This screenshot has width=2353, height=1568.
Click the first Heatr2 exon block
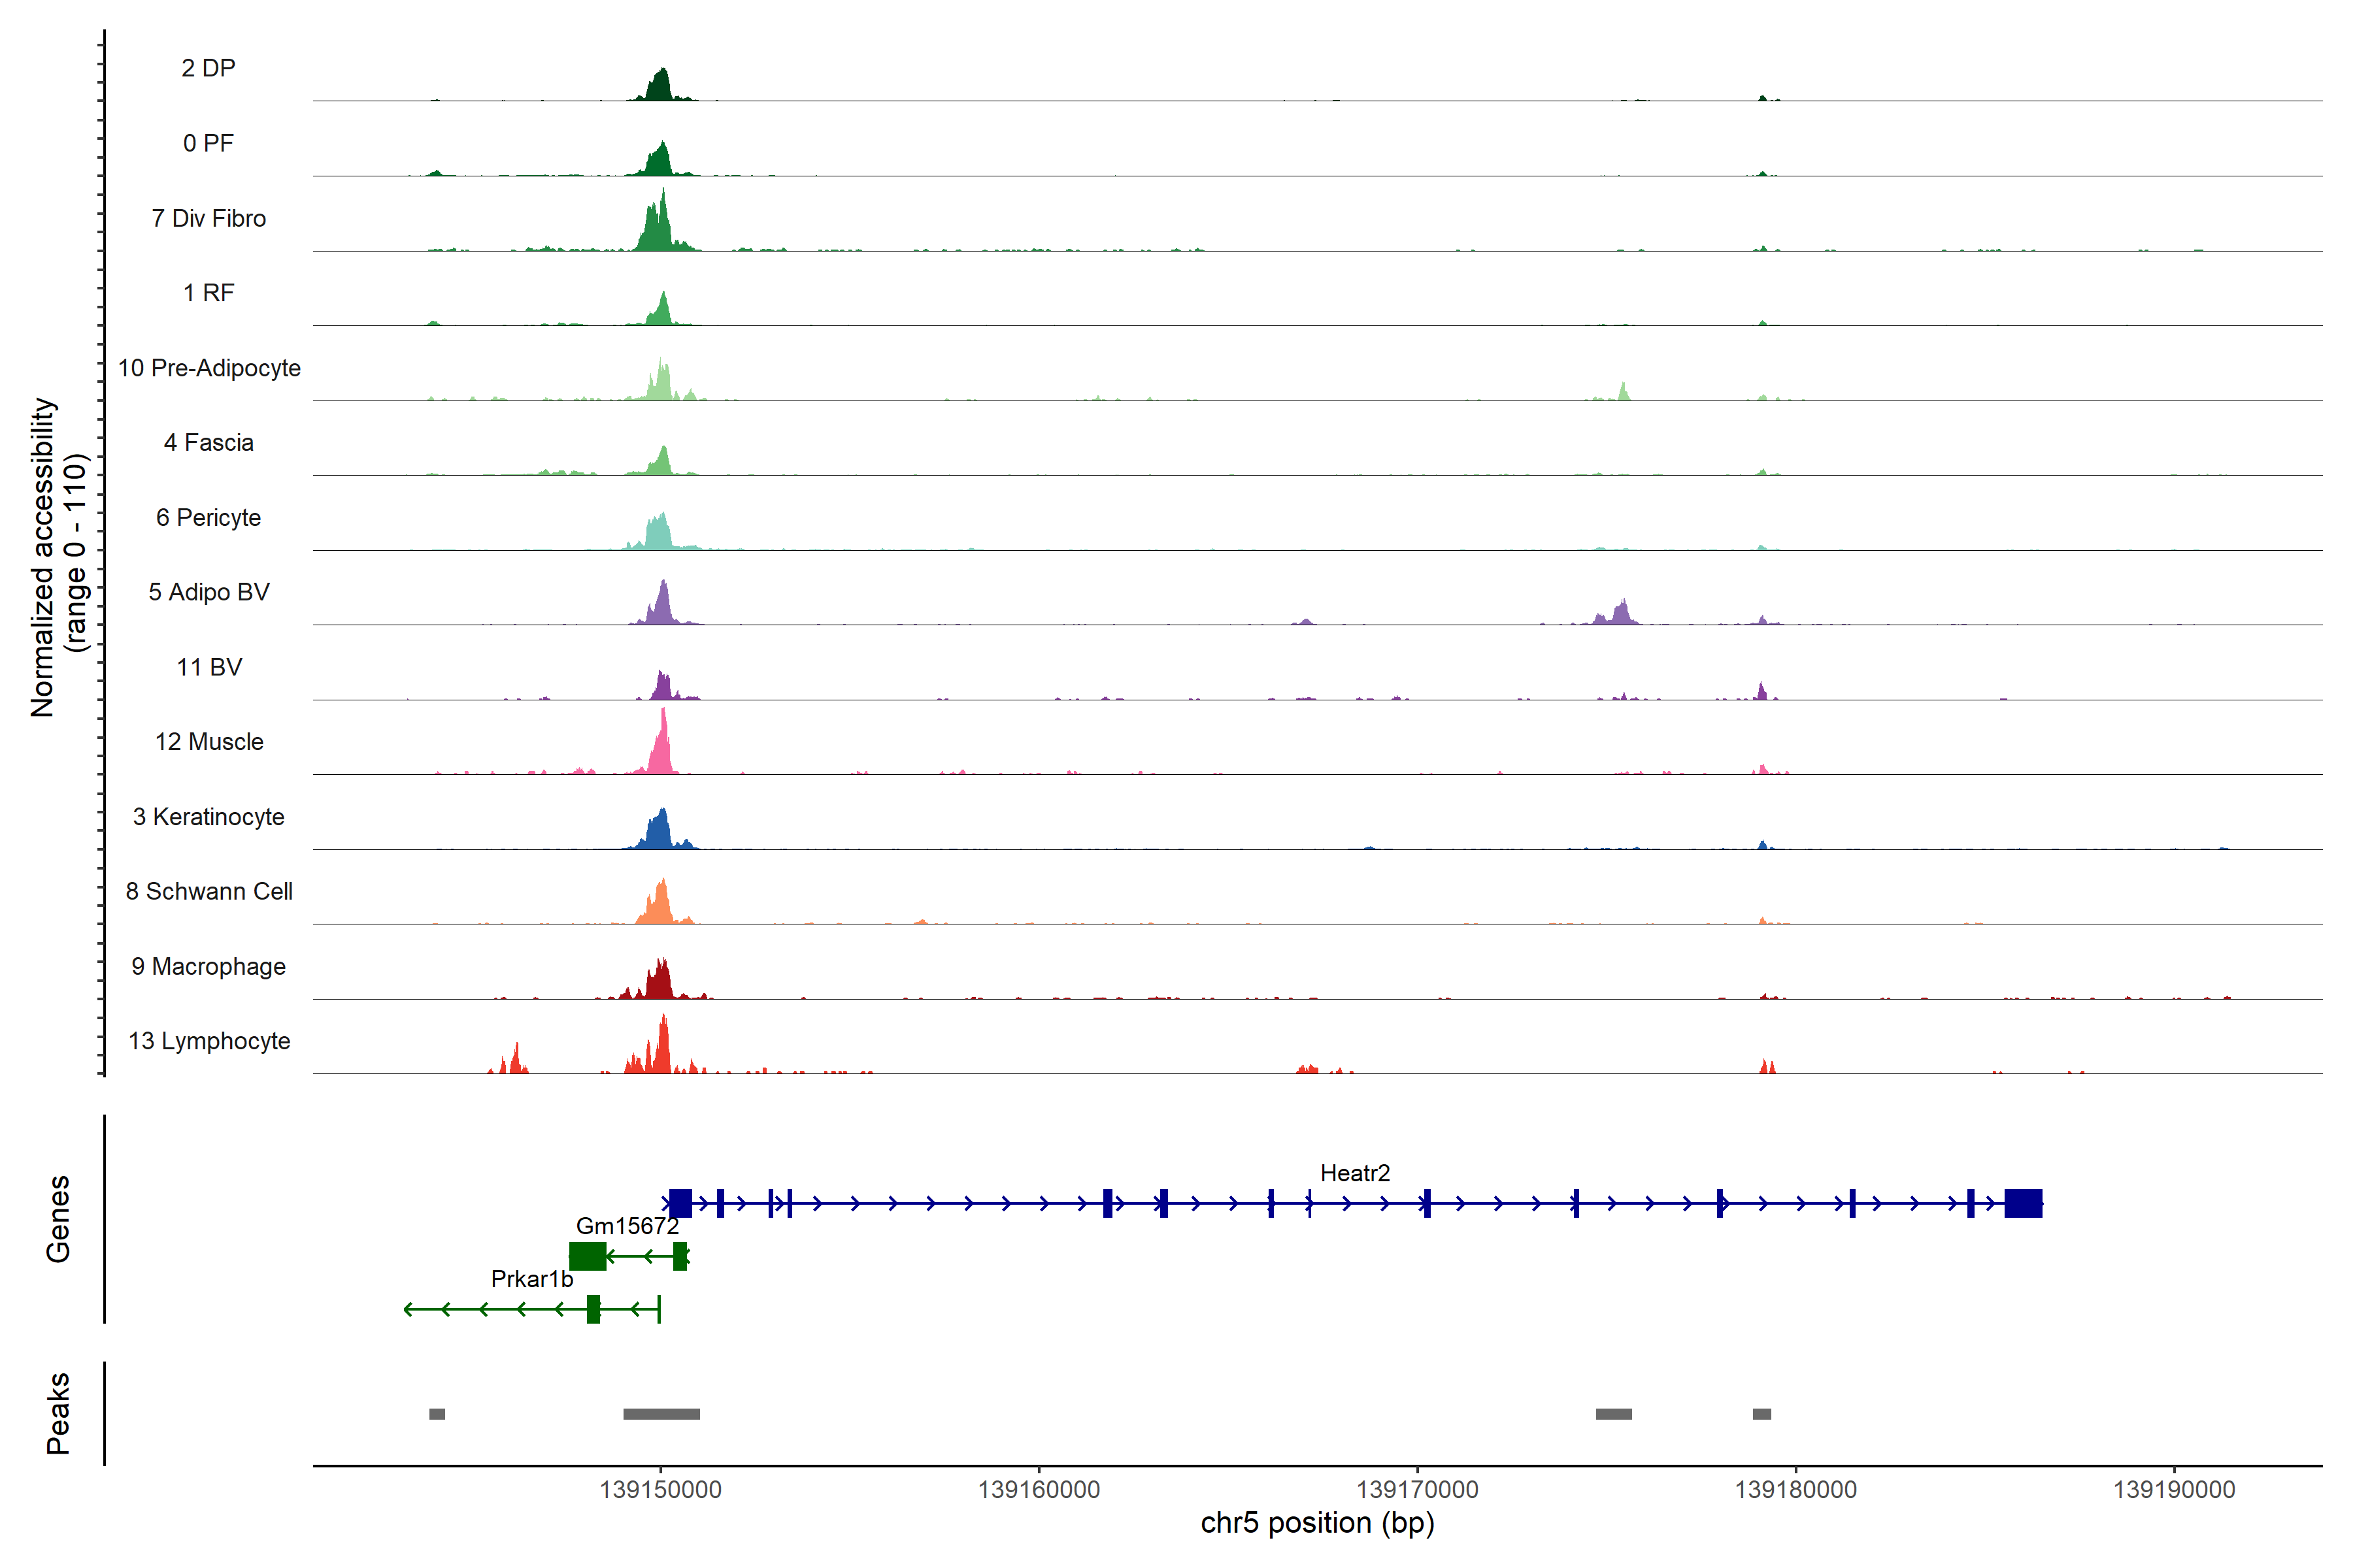click(680, 1203)
